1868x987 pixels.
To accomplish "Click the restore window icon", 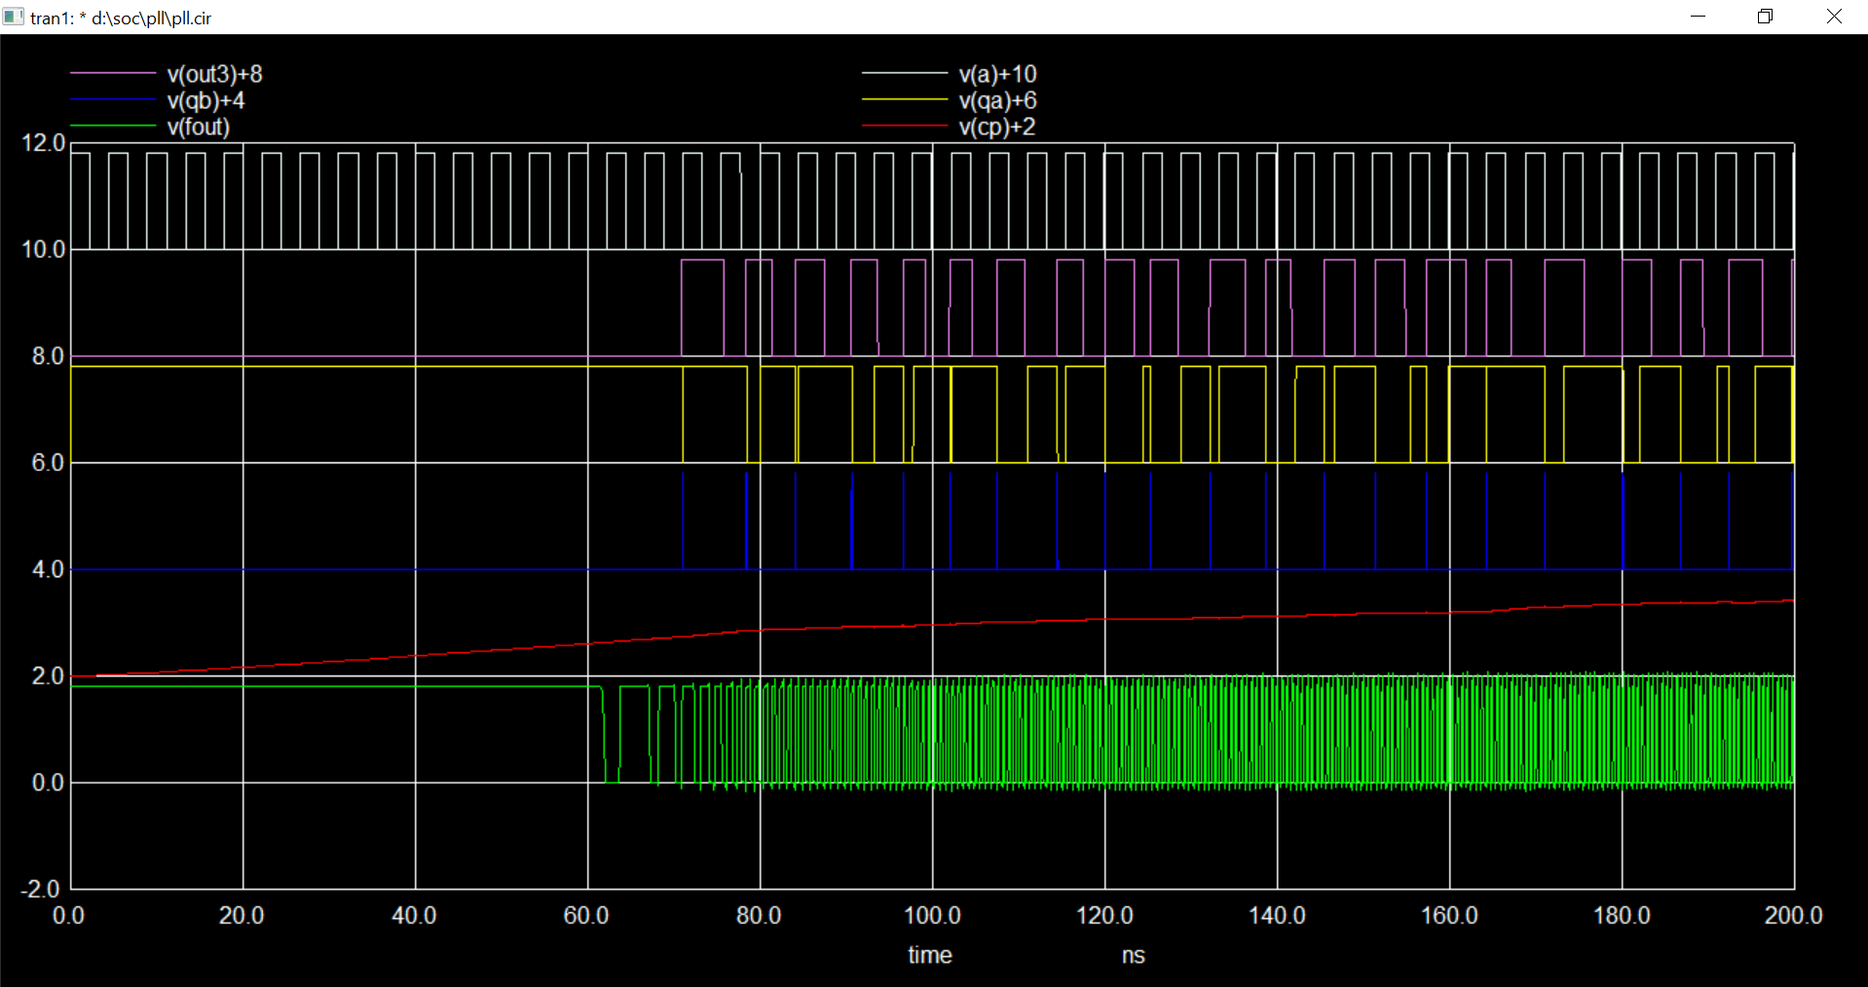I will (1763, 17).
